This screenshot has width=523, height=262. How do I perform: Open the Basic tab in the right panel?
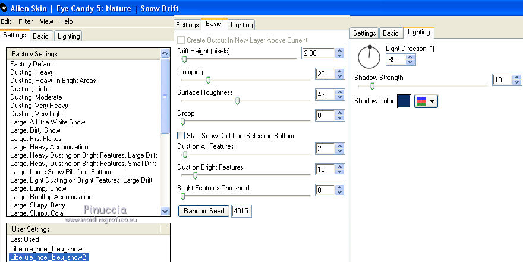(x=390, y=33)
